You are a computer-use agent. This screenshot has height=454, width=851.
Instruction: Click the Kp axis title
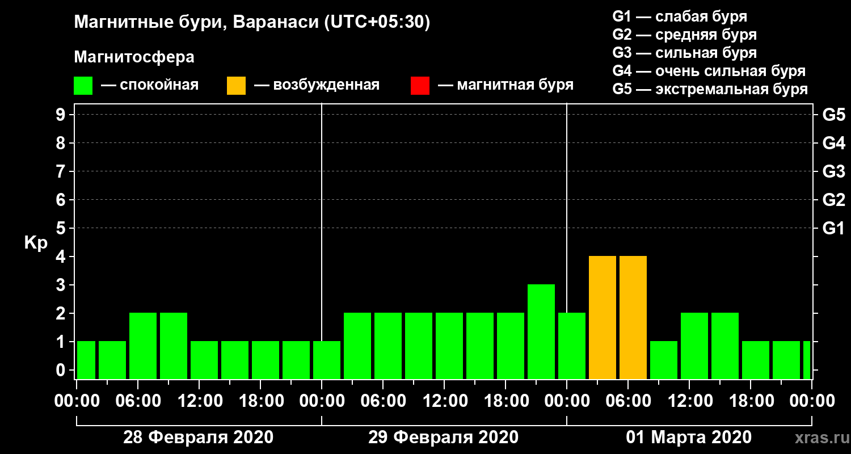click(36, 243)
